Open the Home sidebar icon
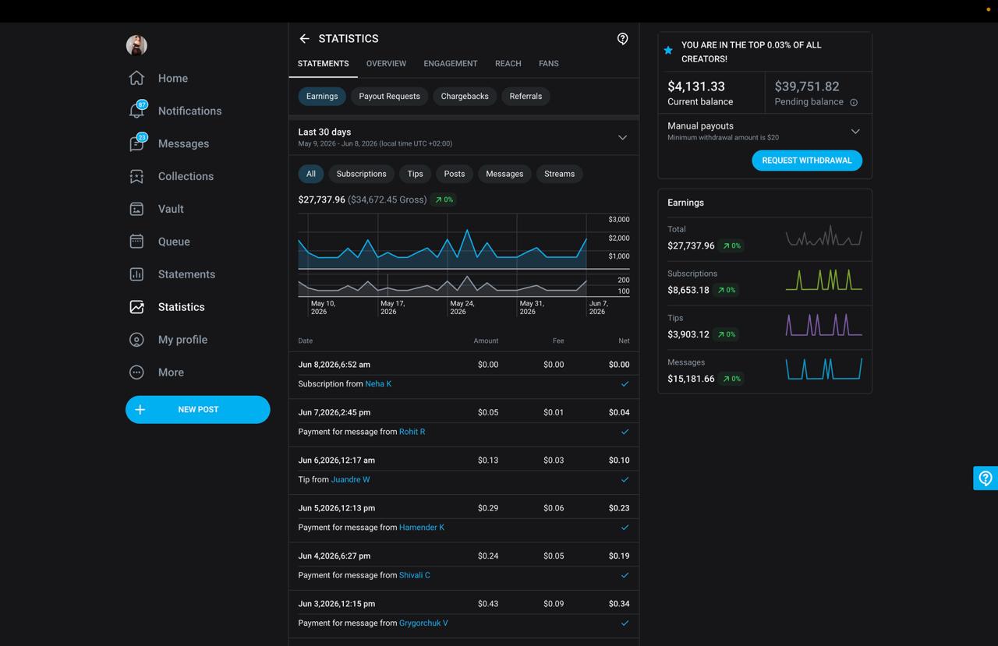Screen dimensions: 998x646 (x=136, y=78)
